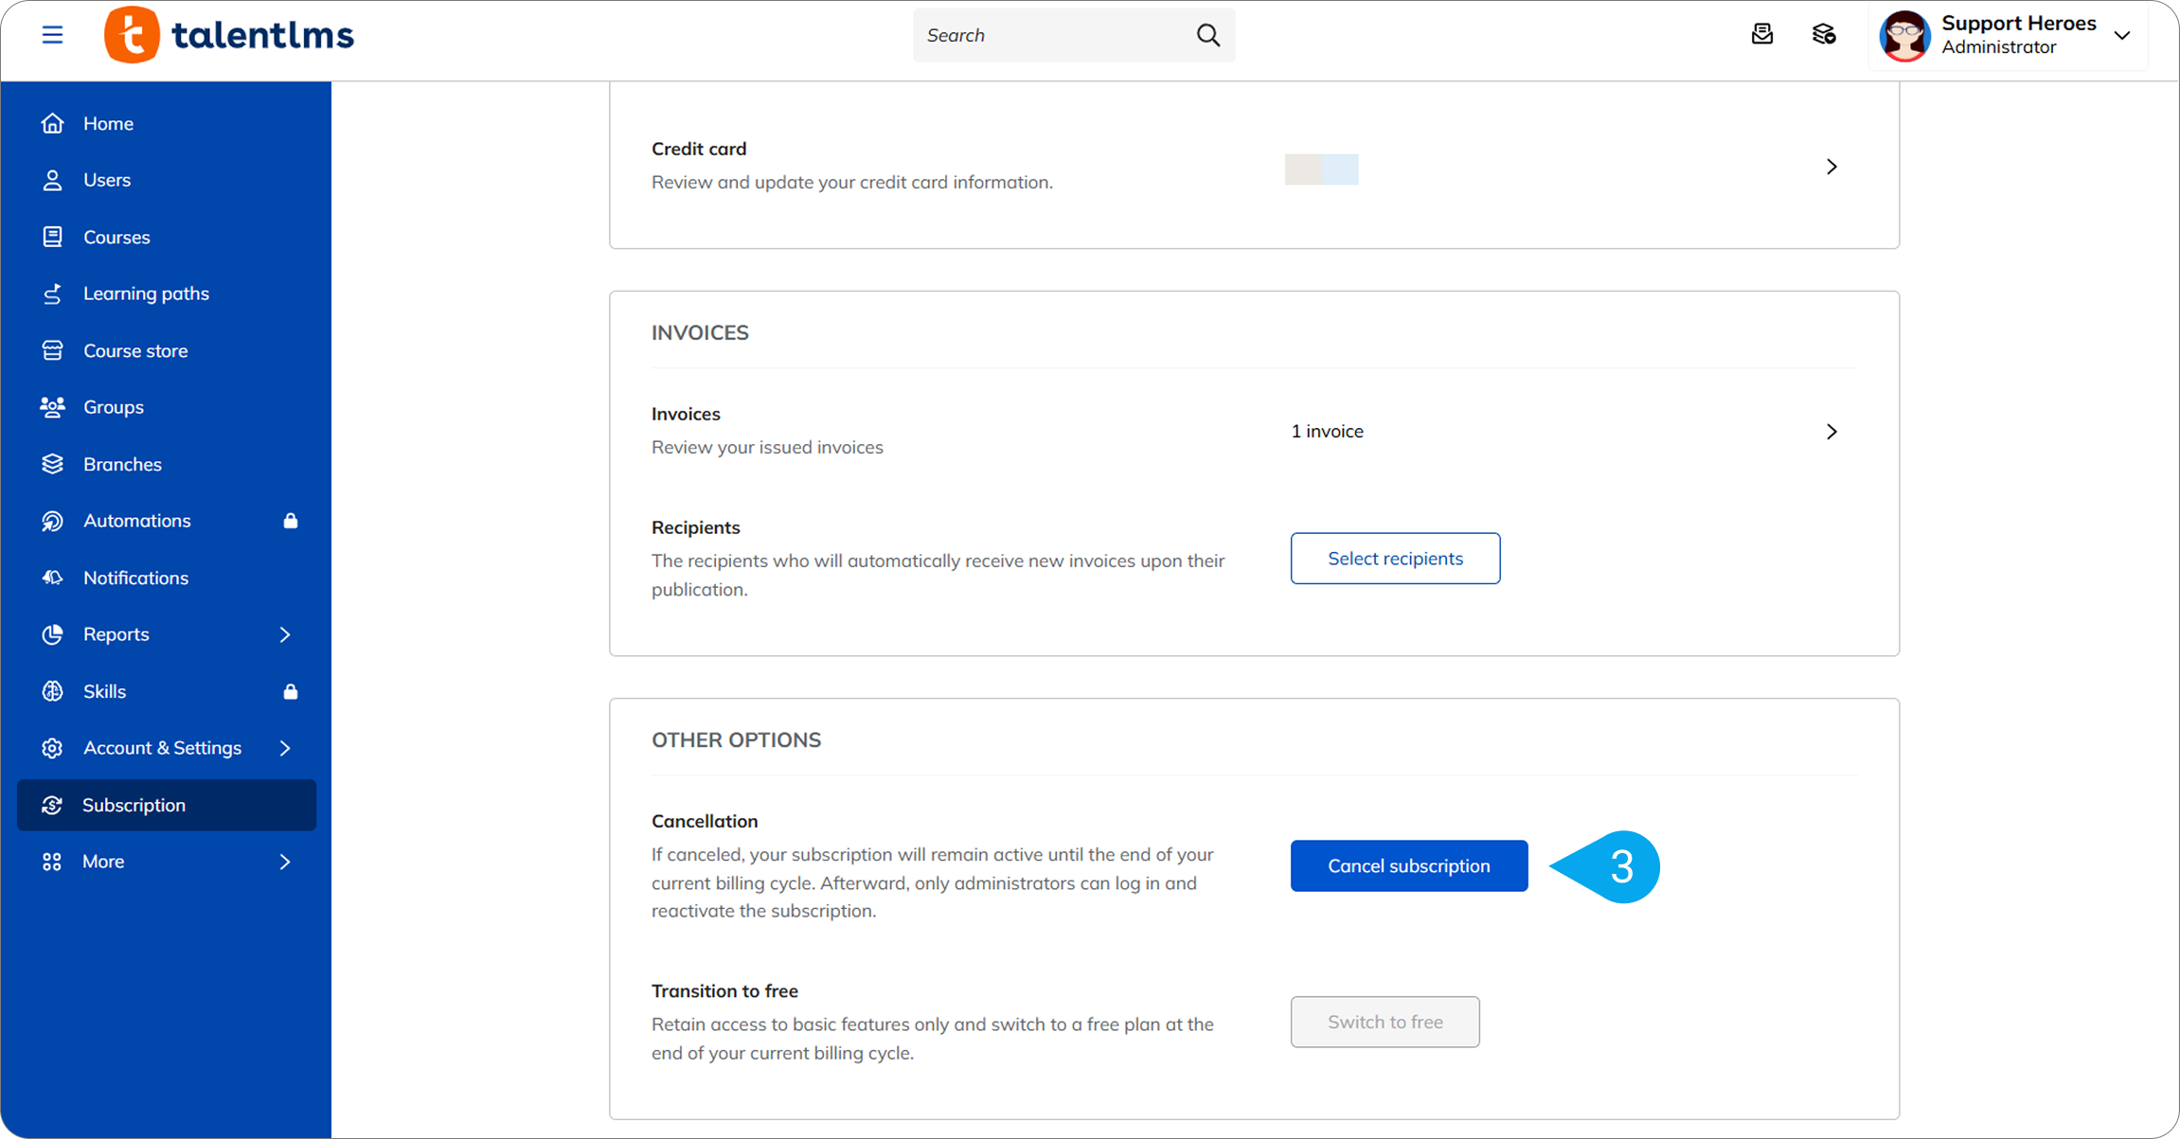Click the hamburger menu icon
This screenshot has height=1139, width=2180.
[x=52, y=35]
